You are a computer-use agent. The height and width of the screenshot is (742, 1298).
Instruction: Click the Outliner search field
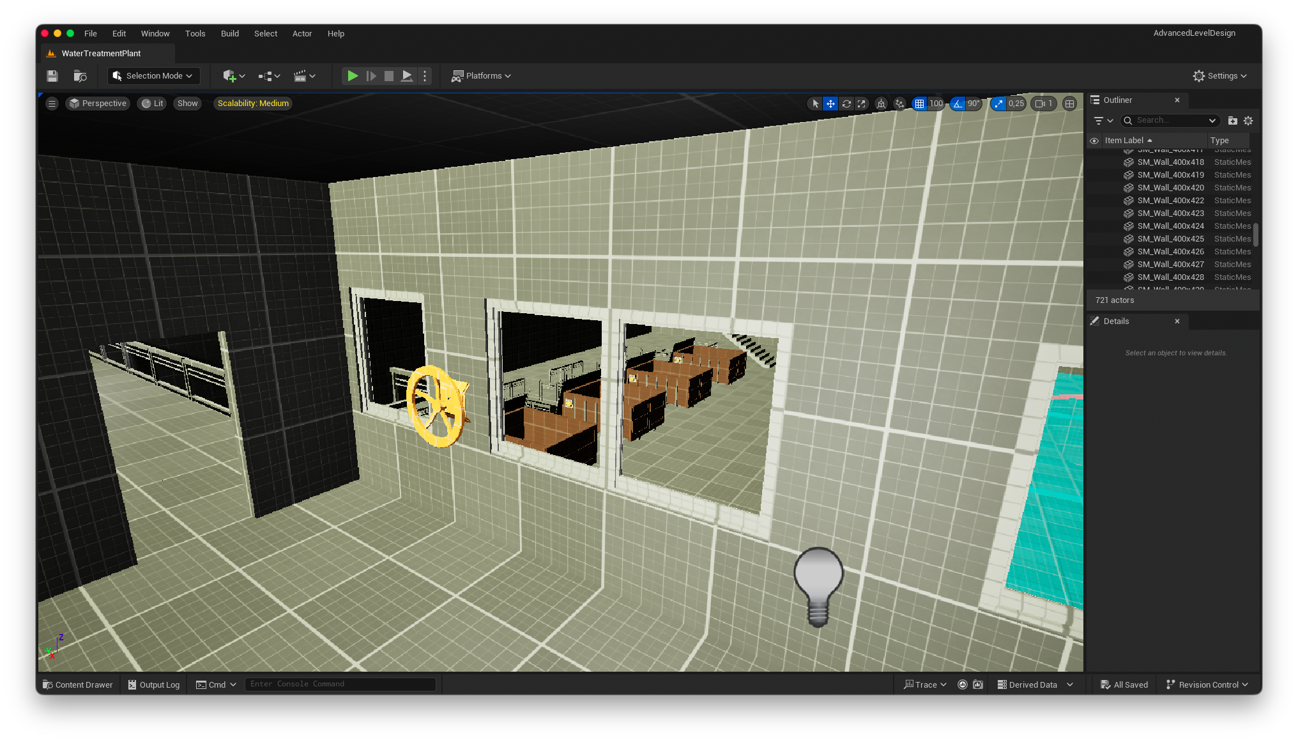click(x=1170, y=120)
